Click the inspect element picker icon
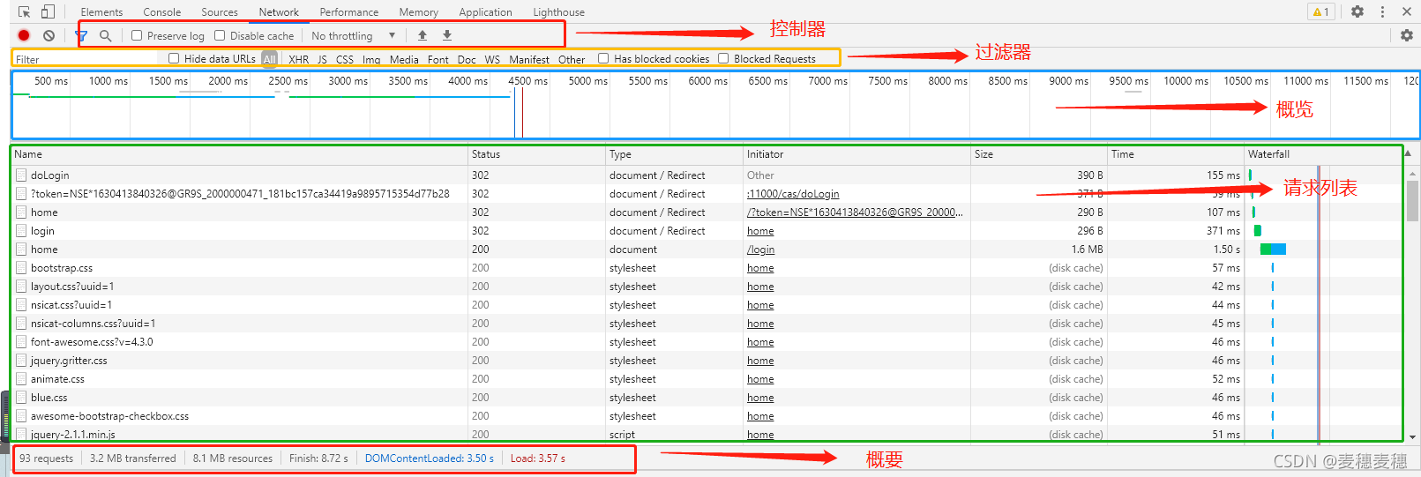Screen dimensions: 1421x477 24,11
